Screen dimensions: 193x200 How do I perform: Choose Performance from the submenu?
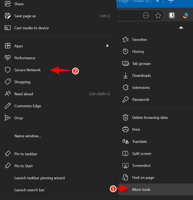tap(25, 58)
